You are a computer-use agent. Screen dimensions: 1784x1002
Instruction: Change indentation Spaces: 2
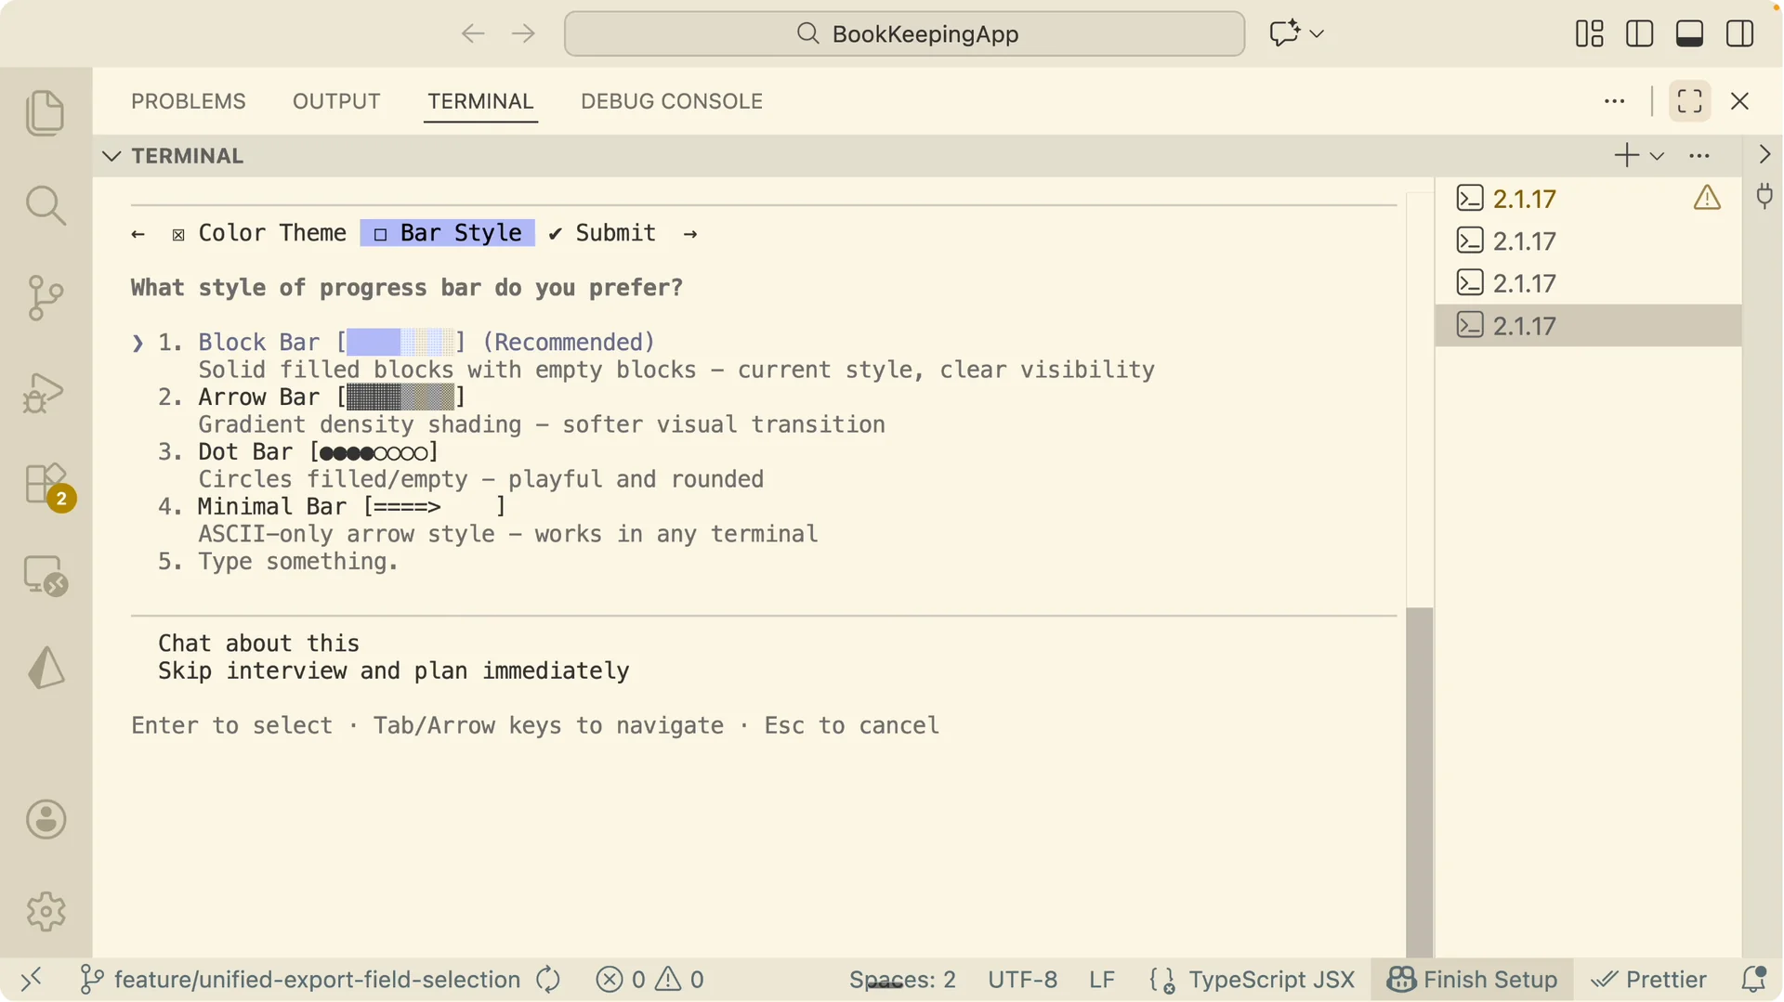point(902,980)
